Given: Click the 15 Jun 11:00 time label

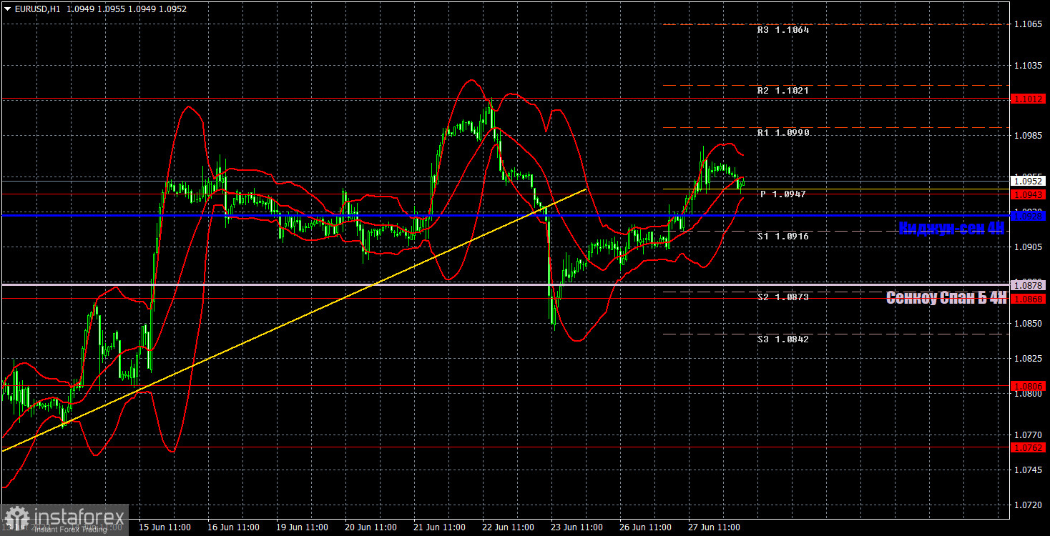Looking at the screenshot, I should (x=165, y=527).
